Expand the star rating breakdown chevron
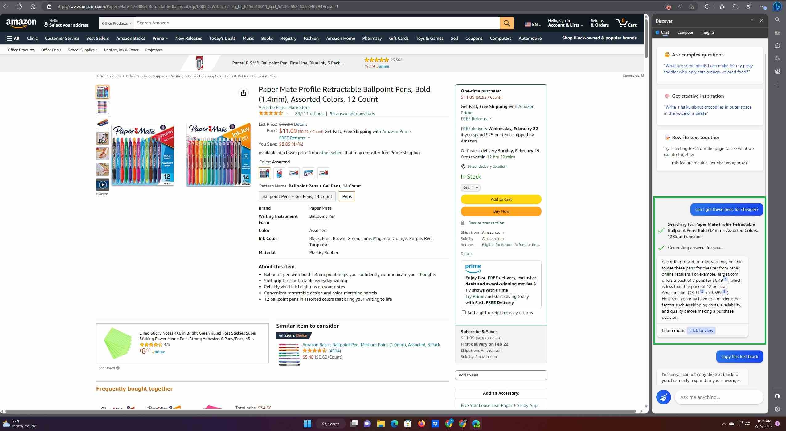Viewport: 786px width, 431px height. 287,113
